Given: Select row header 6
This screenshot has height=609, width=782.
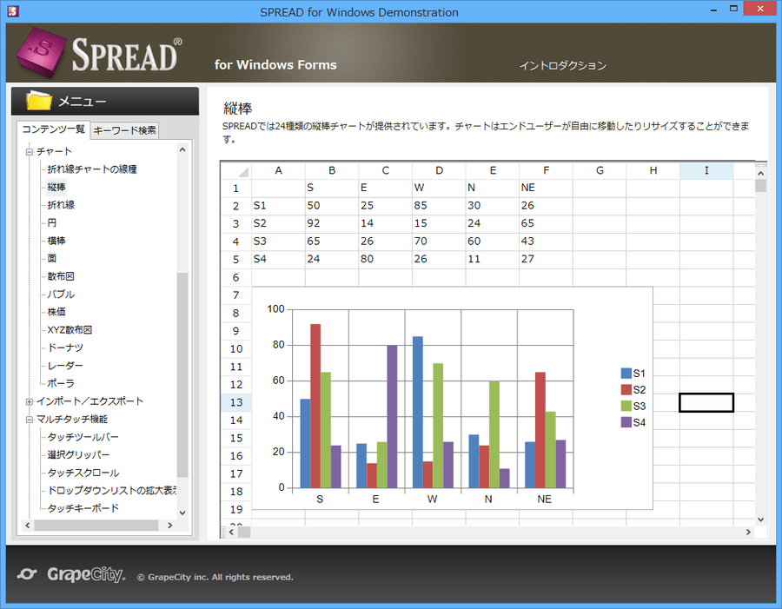Looking at the screenshot, I should tap(236, 277).
